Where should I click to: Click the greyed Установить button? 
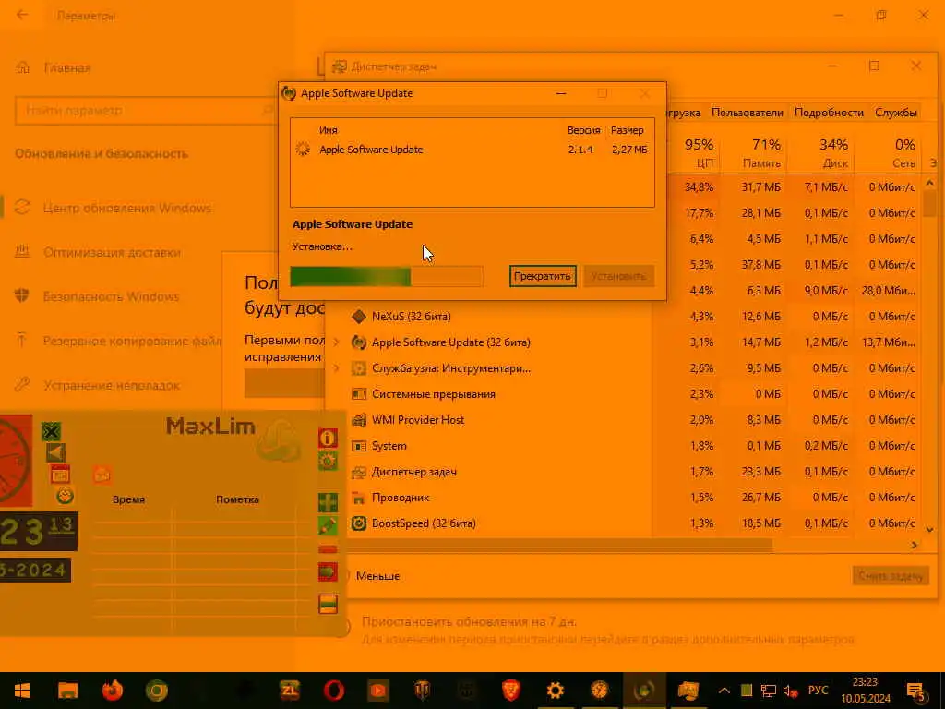tap(618, 276)
